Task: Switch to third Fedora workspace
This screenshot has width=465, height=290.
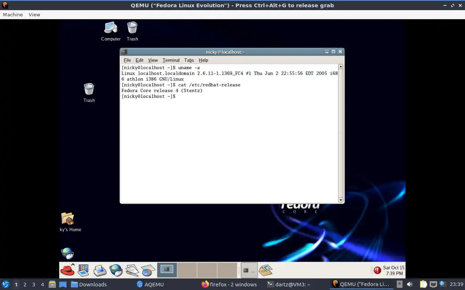Action: 207,270
